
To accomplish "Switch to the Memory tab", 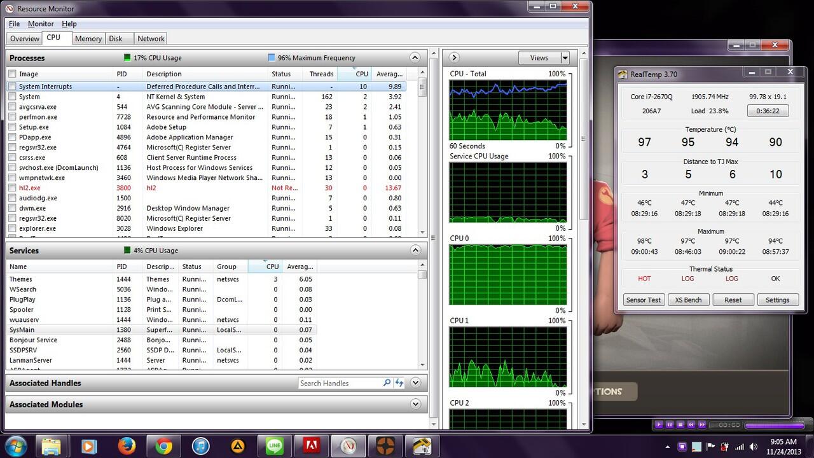I will tap(88, 39).
